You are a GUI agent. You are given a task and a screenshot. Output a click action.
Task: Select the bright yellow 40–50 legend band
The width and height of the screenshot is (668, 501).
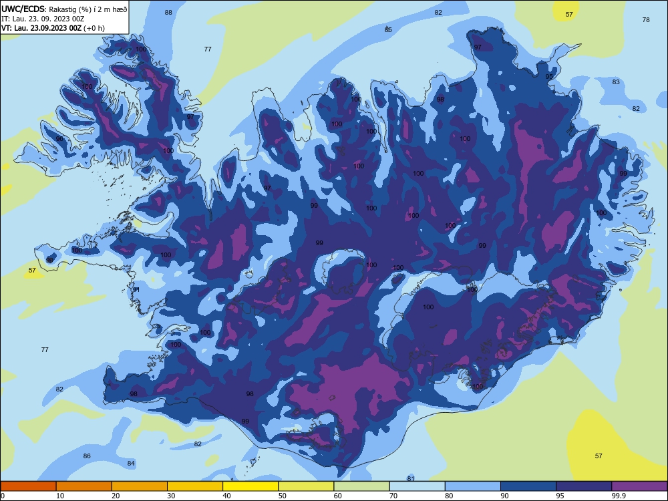pos(251,486)
